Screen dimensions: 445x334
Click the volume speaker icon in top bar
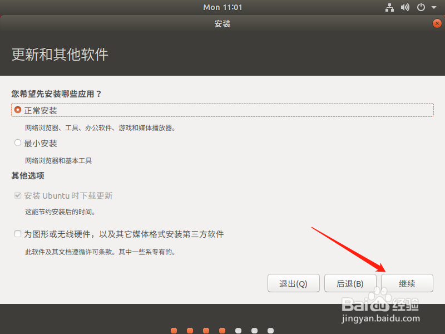coord(405,7)
